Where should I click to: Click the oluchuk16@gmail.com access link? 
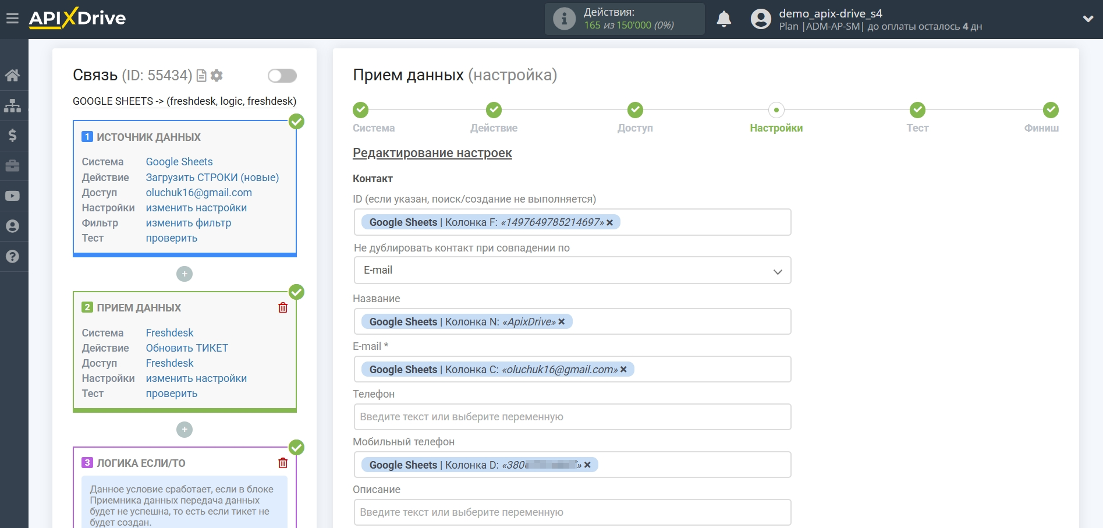pos(199,193)
